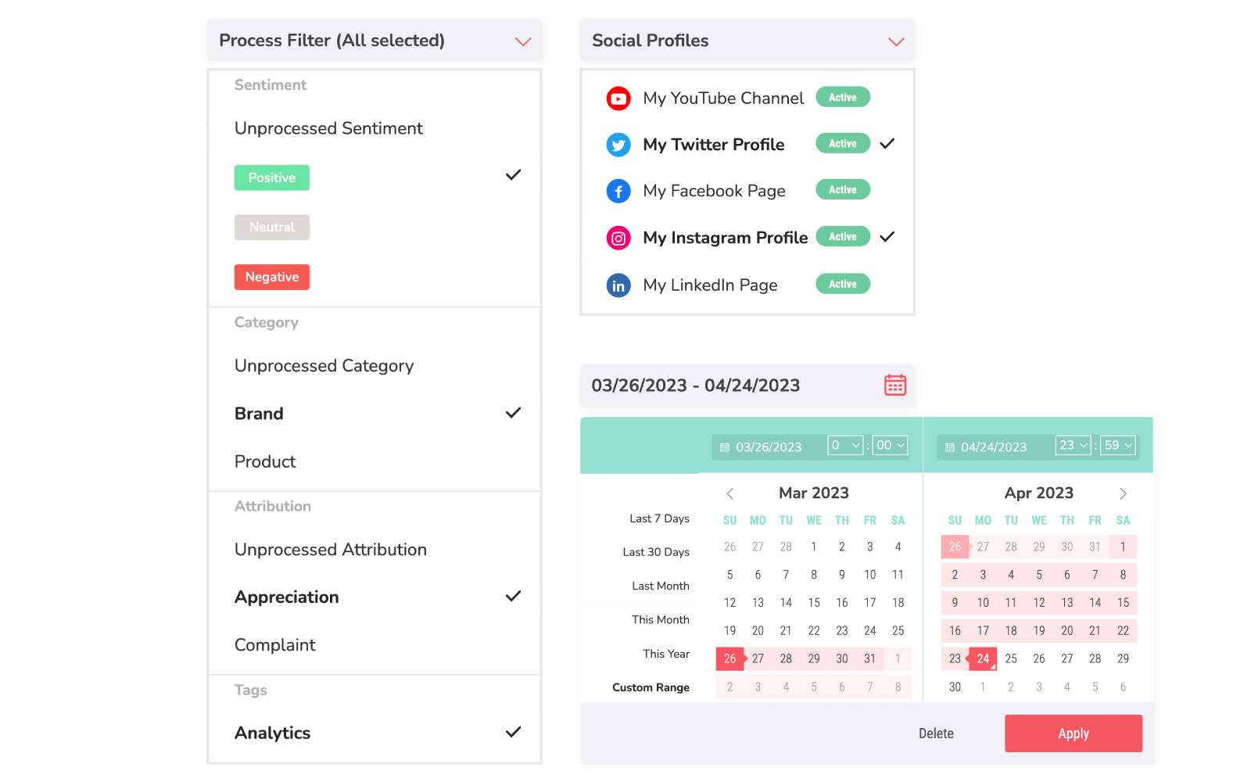Click the Instagram profile icon
Viewport: 1251px width, 782px height.
pyautogui.click(x=618, y=239)
